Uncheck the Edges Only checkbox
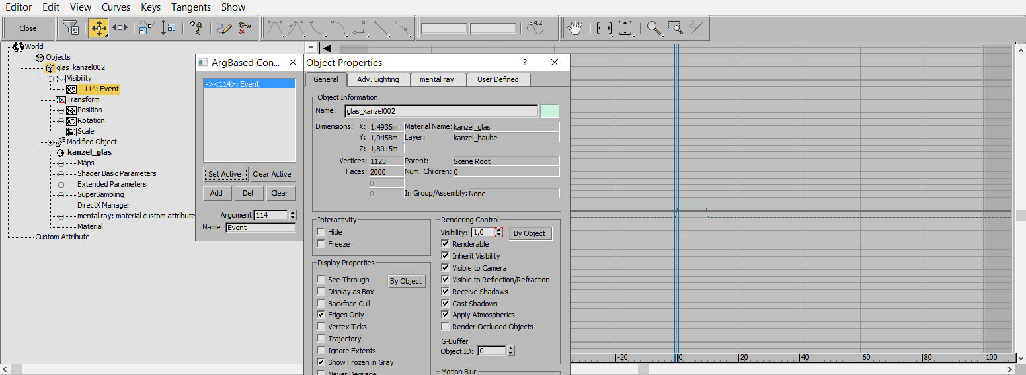1026x375 pixels. [x=321, y=315]
